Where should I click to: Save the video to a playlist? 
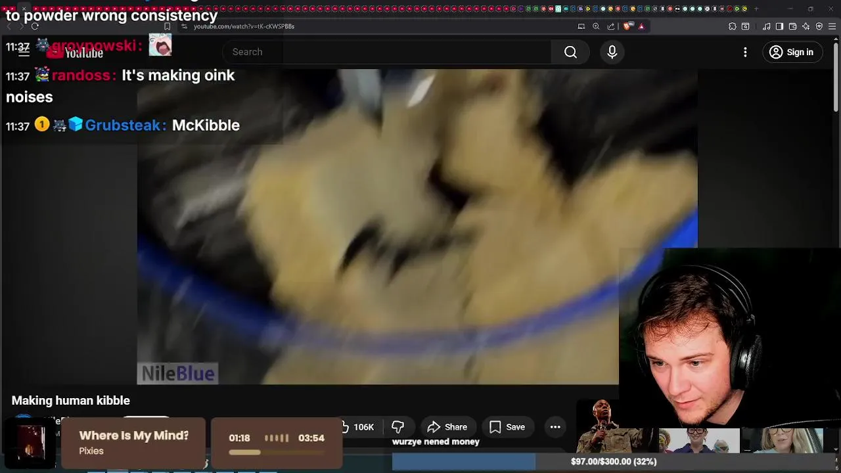(507, 427)
